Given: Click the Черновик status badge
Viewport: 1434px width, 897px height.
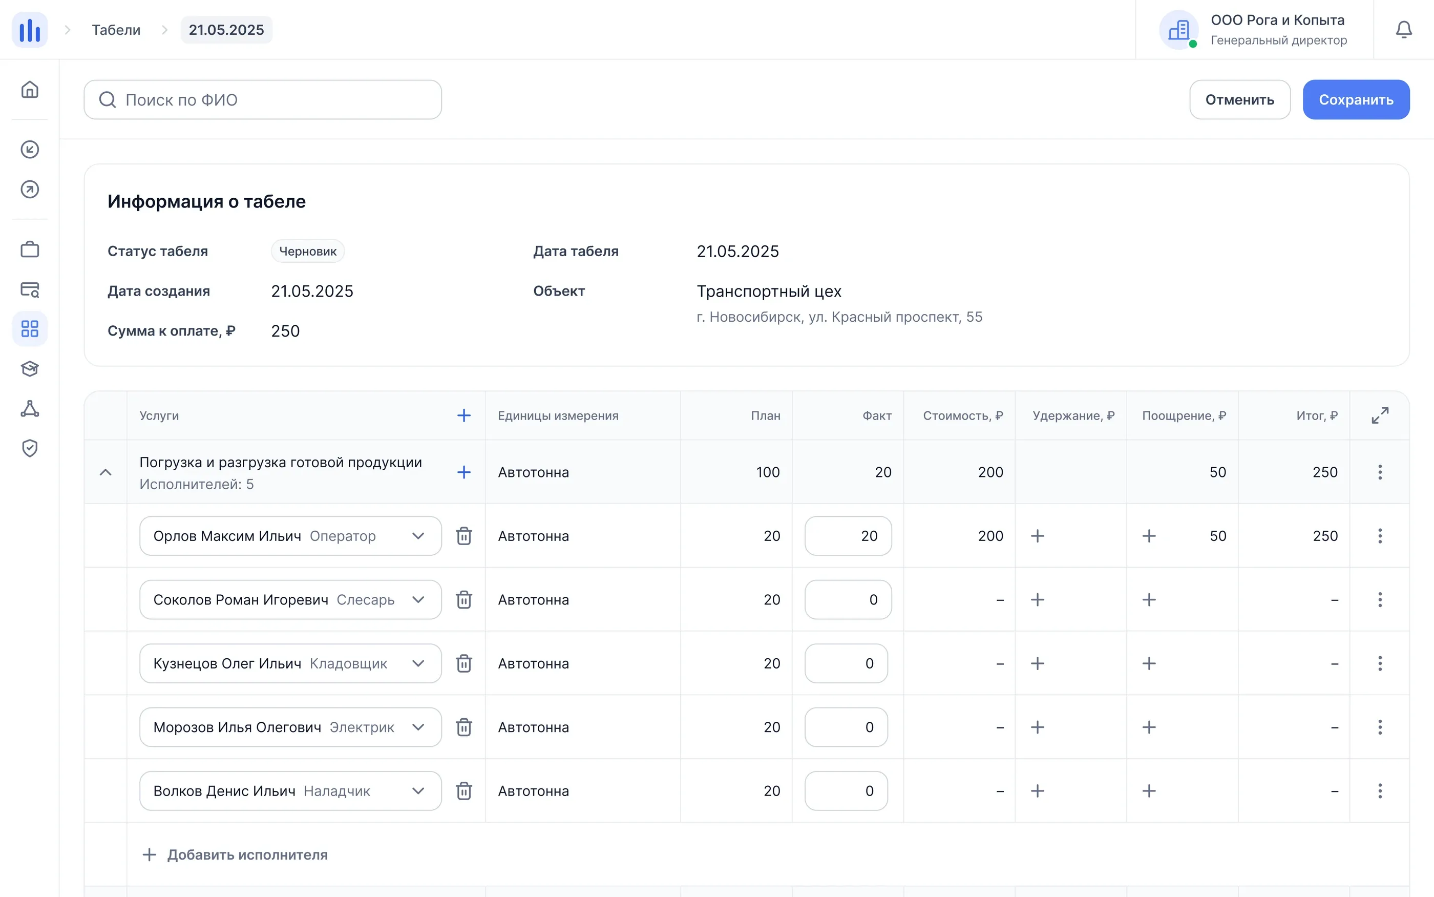Looking at the screenshot, I should pyautogui.click(x=308, y=251).
